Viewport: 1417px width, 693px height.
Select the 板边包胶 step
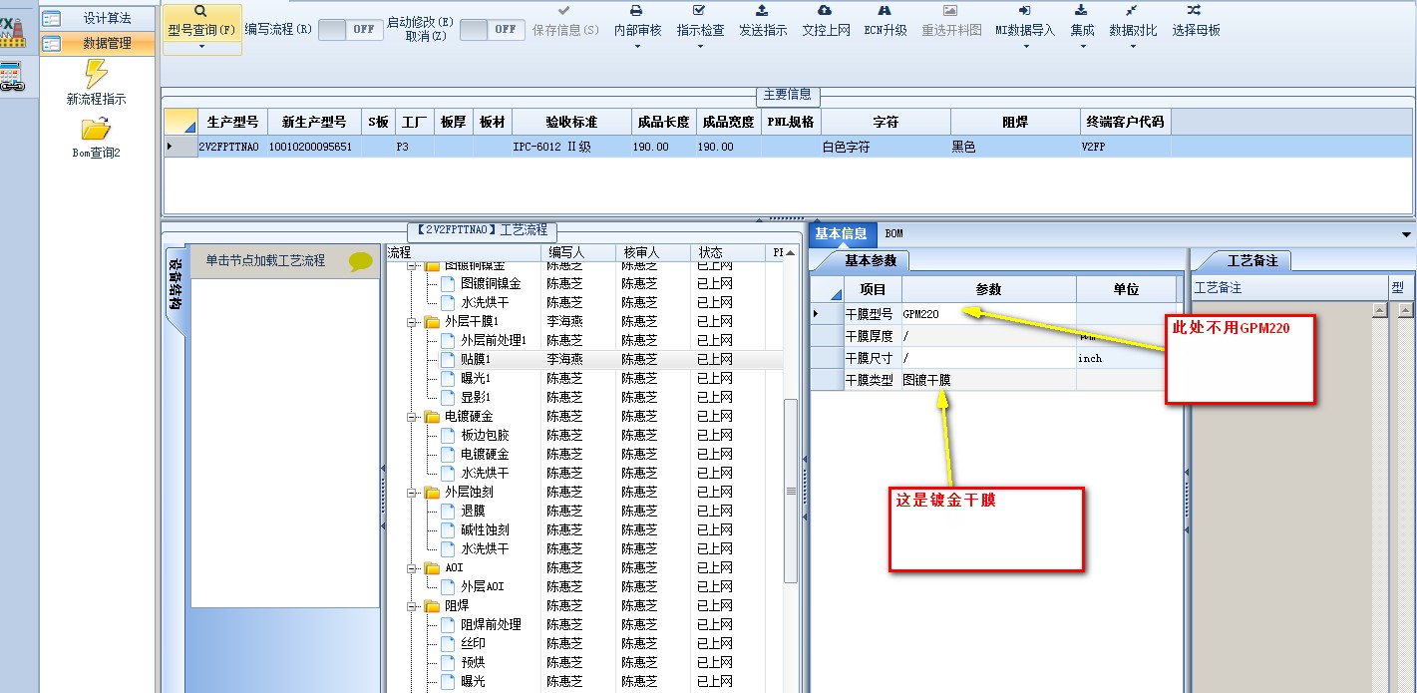point(485,435)
